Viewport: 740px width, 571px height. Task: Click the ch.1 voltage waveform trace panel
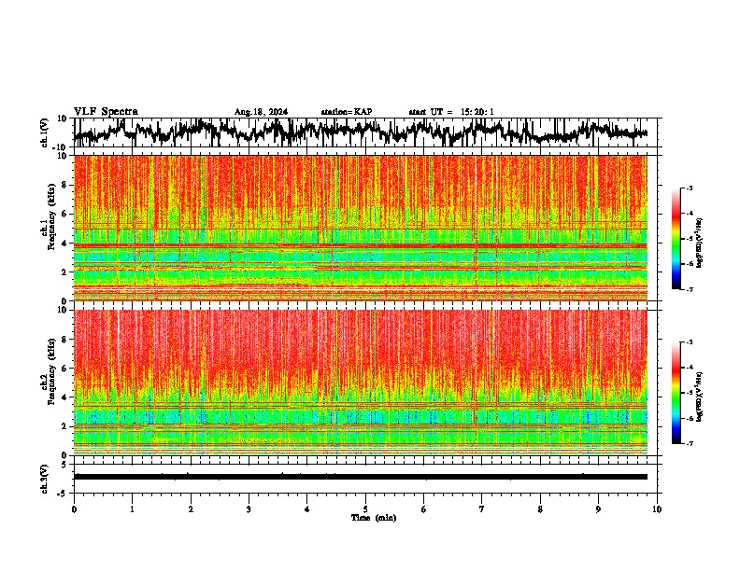point(367,132)
